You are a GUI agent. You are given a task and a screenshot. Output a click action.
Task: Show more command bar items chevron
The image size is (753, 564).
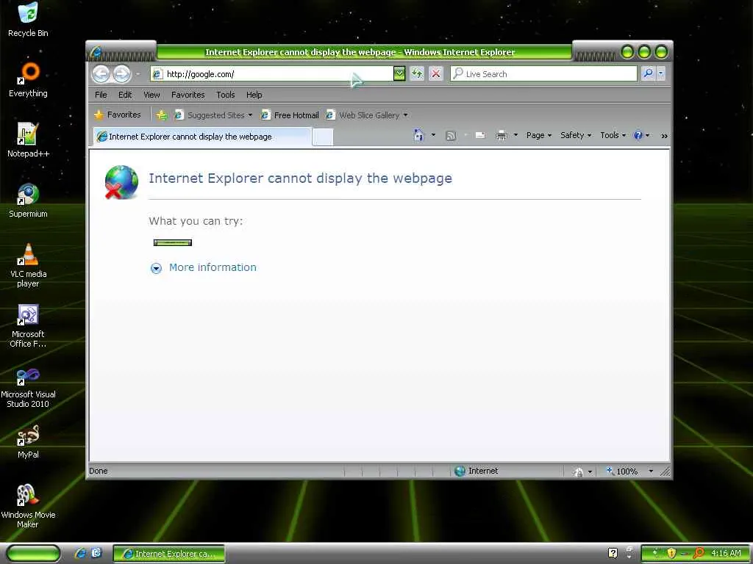(x=664, y=136)
